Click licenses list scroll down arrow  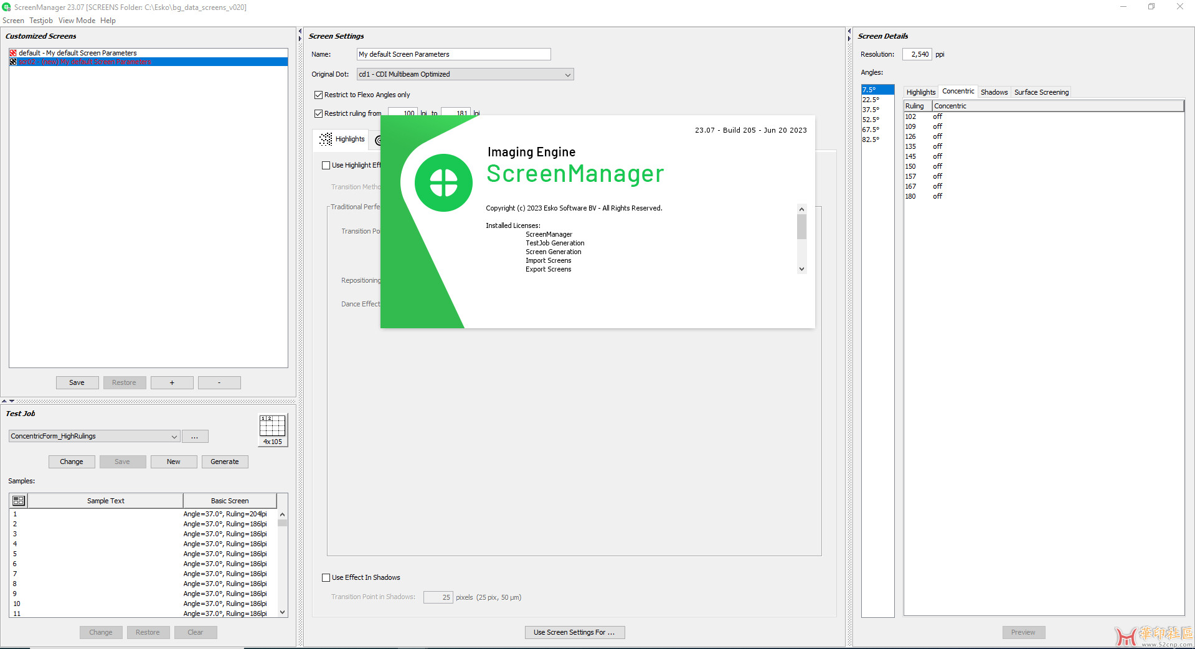tap(801, 269)
